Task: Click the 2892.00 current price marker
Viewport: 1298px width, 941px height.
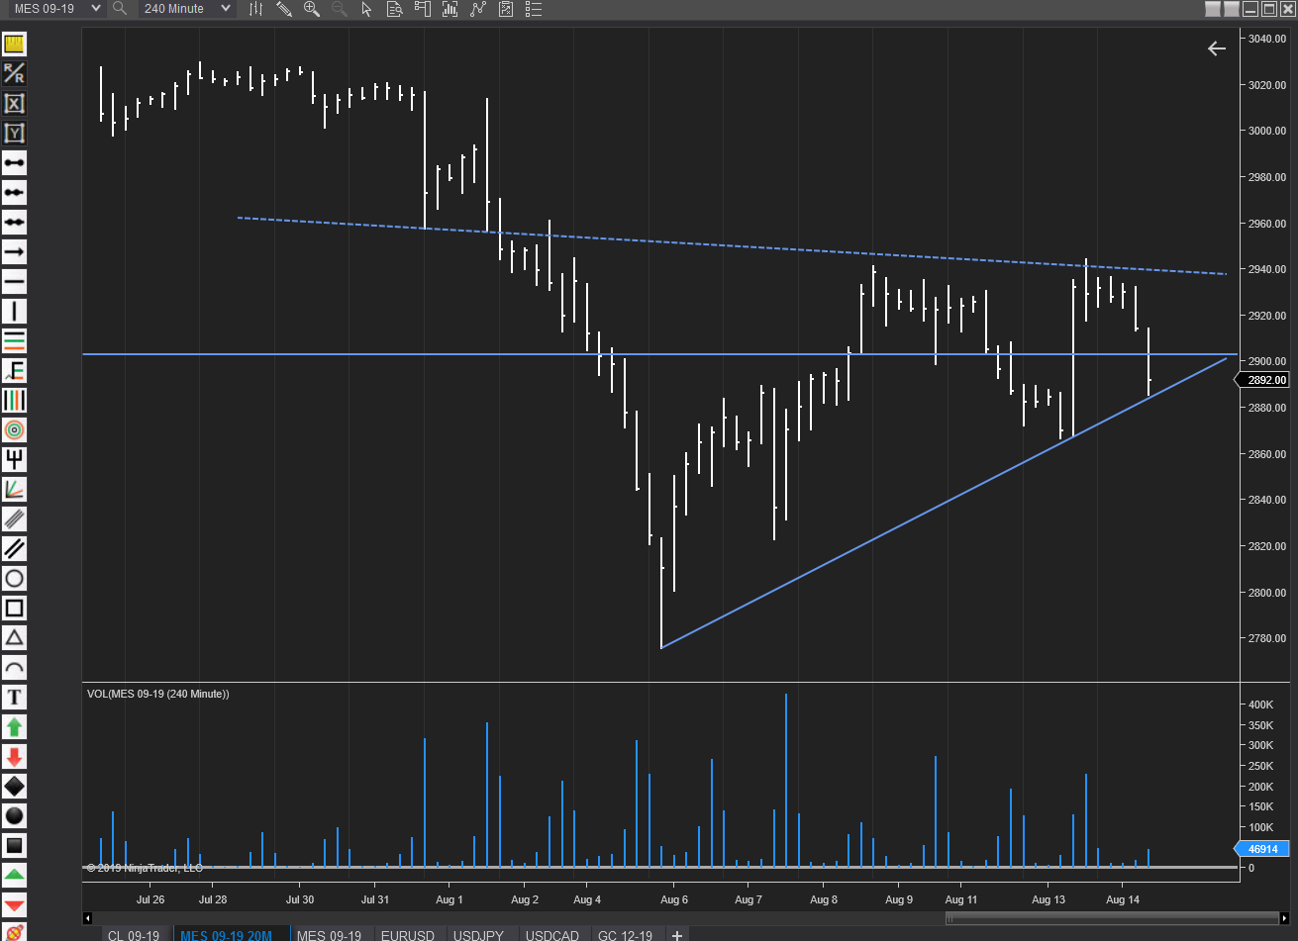Action: [x=1264, y=380]
